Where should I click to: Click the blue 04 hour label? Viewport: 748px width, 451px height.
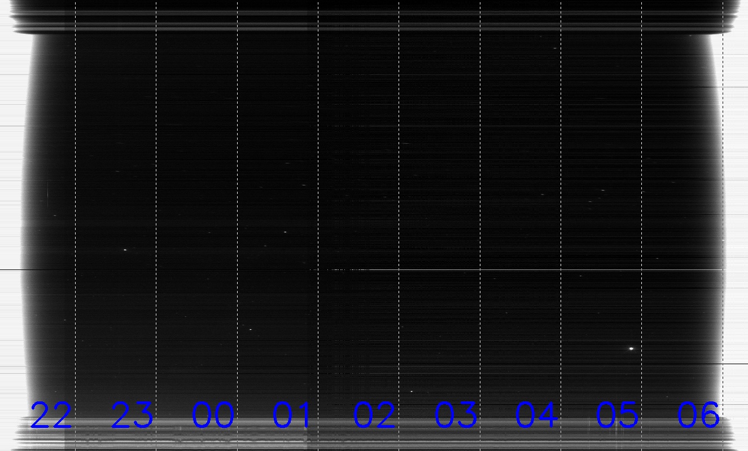[x=536, y=415]
